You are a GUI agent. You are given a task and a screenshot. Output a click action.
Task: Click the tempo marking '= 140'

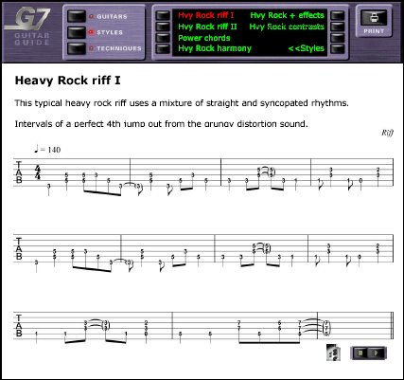47,150
